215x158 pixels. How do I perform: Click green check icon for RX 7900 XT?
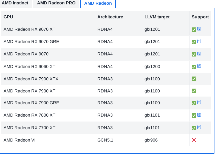click(194, 91)
